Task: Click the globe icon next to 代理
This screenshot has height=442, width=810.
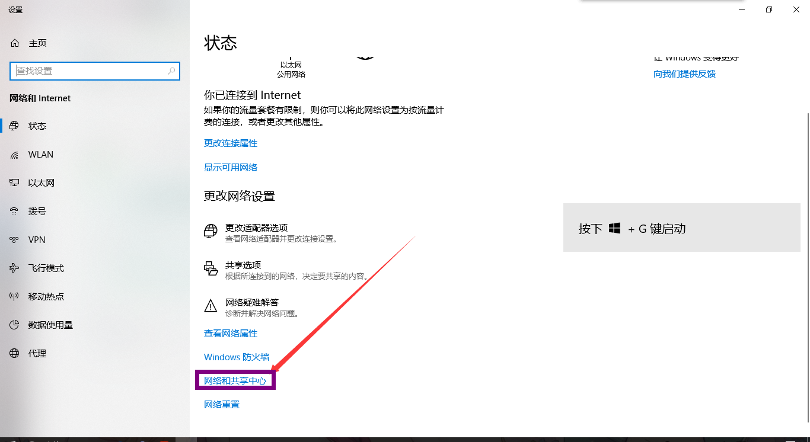Action: point(15,354)
